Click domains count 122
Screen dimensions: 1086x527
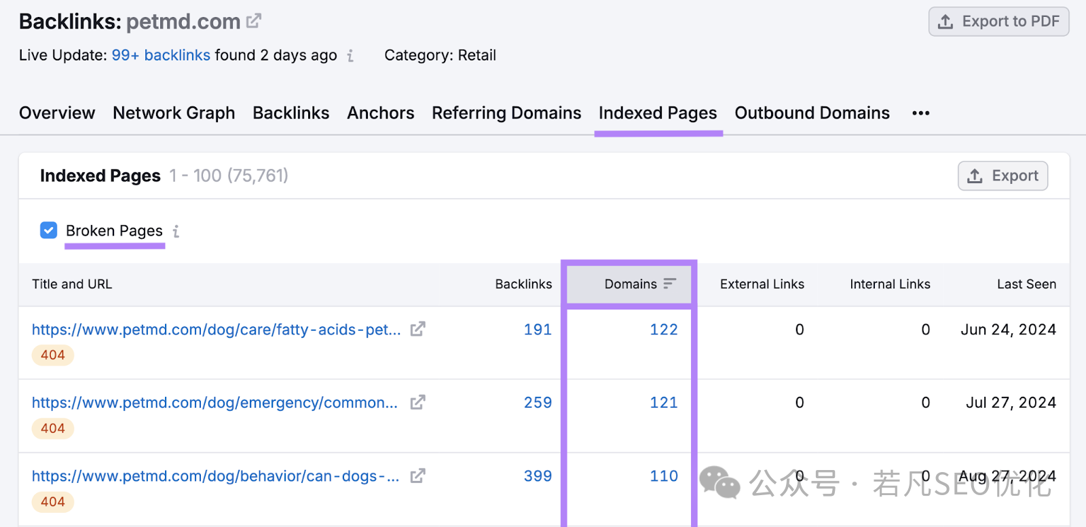click(664, 330)
